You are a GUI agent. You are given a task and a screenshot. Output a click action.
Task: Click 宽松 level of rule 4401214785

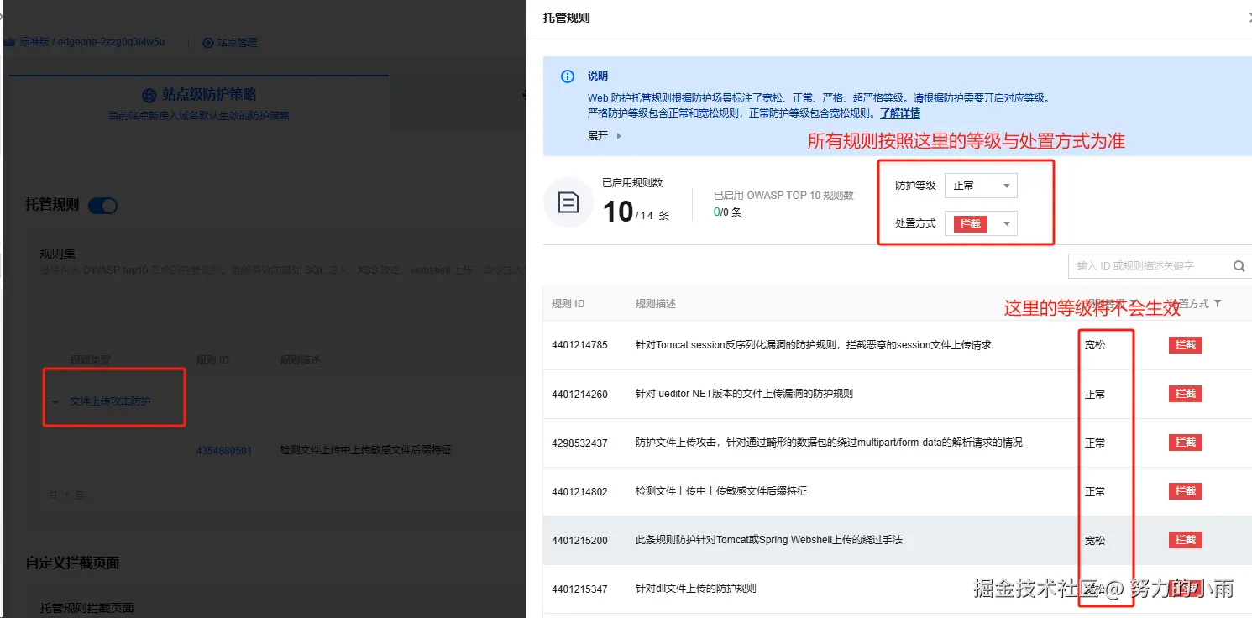[x=1095, y=345]
